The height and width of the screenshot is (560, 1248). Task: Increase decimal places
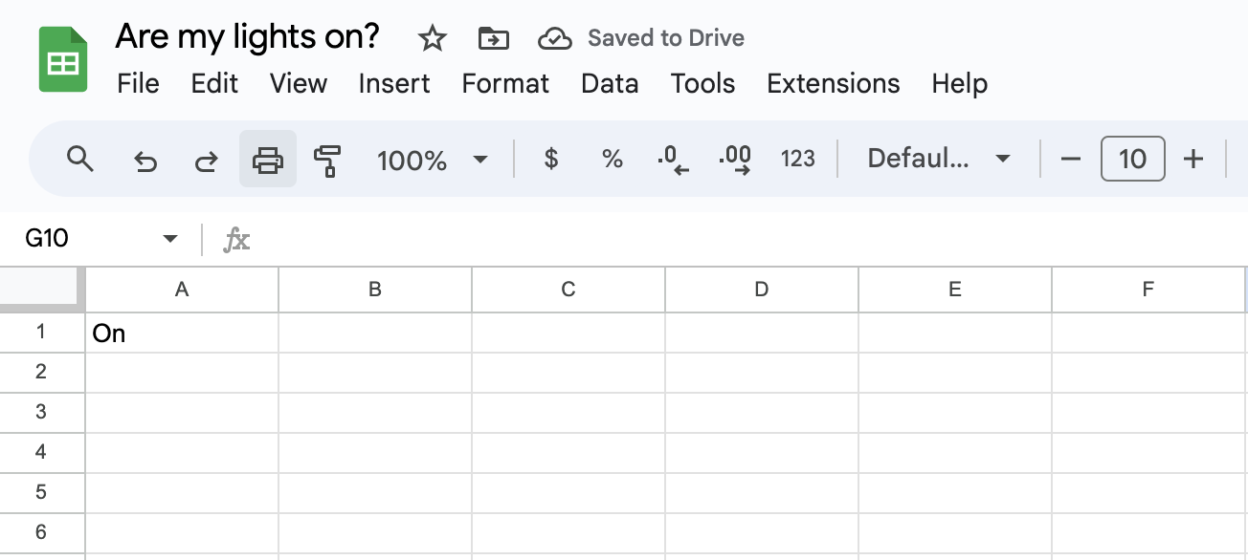coord(735,160)
